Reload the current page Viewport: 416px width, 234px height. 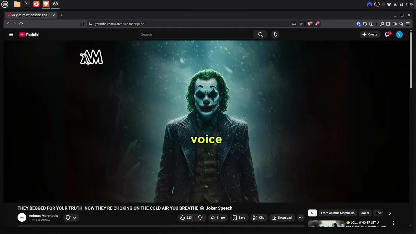[21, 24]
